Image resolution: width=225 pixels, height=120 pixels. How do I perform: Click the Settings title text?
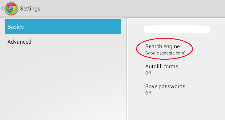[30, 9]
